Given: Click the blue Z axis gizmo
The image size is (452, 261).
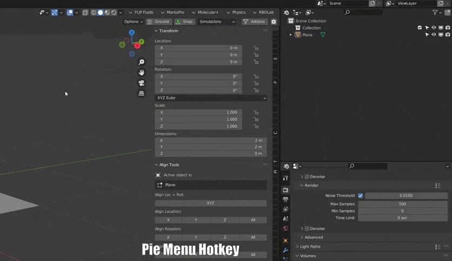Looking at the screenshot, I should pyautogui.click(x=132, y=32).
